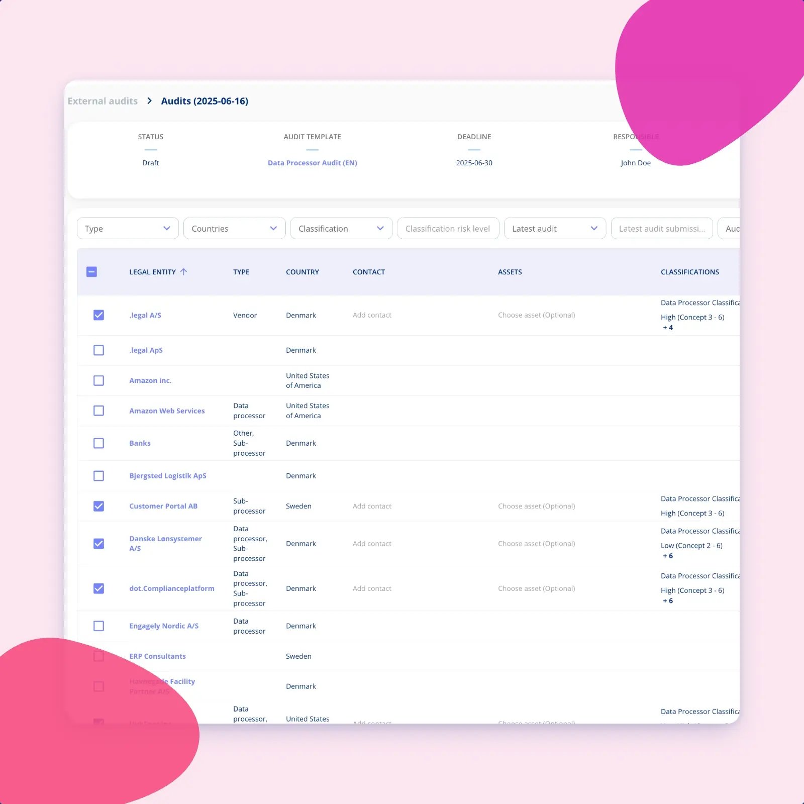
Task: Check the Engagely Nordic A/S checkbox
Action: tap(98, 626)
